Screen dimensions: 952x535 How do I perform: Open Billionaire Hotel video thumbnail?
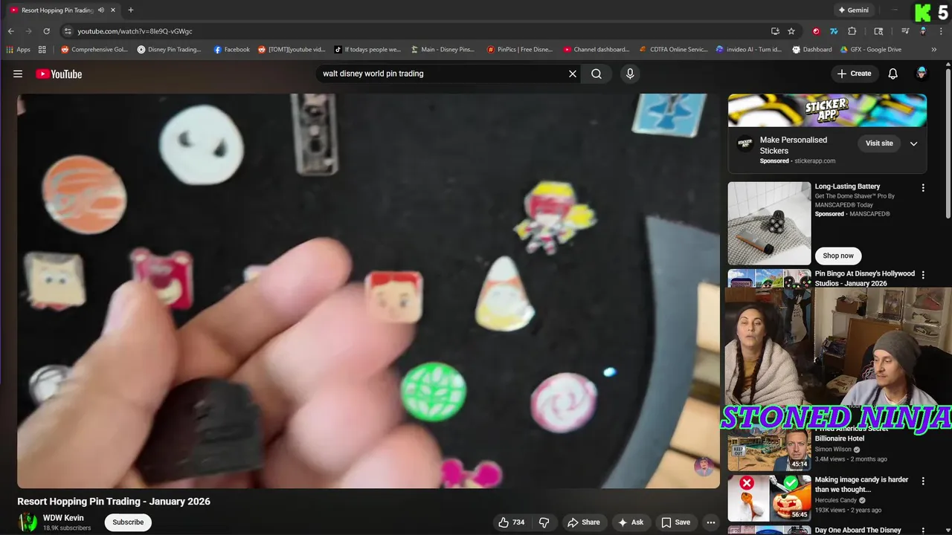769,450
